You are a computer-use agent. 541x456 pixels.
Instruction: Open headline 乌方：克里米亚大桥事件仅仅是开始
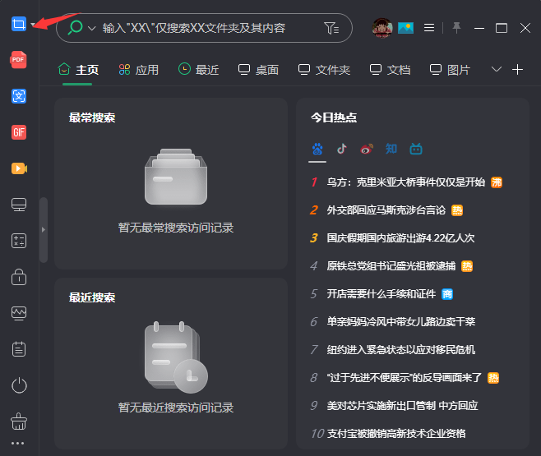pyautogui.click(x=406, y=182)
